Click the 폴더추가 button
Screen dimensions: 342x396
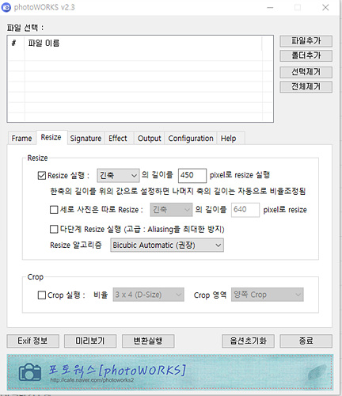coord(306,55)
